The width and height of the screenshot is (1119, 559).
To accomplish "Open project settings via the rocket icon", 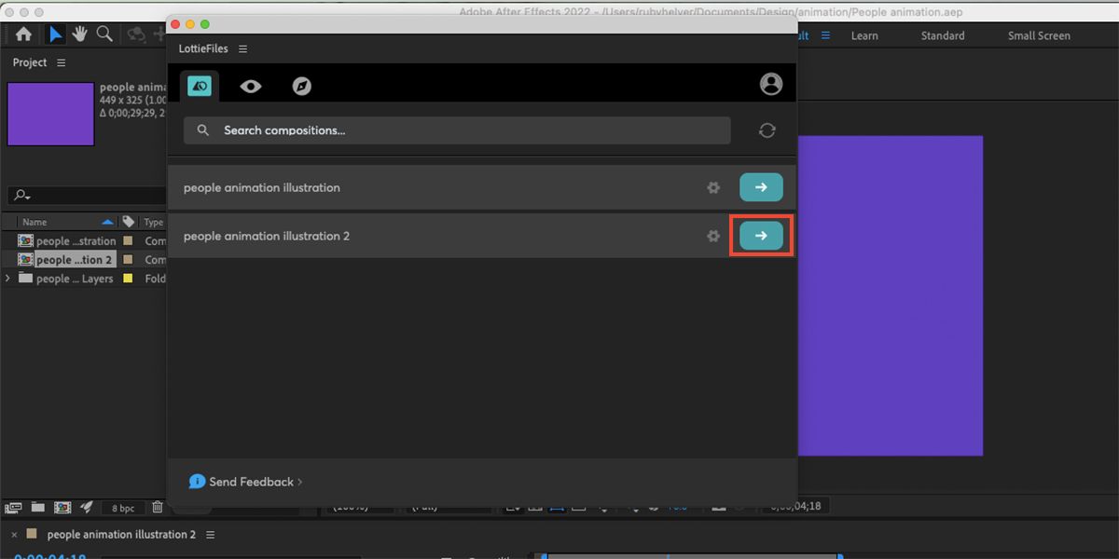I will coord(87,508).
